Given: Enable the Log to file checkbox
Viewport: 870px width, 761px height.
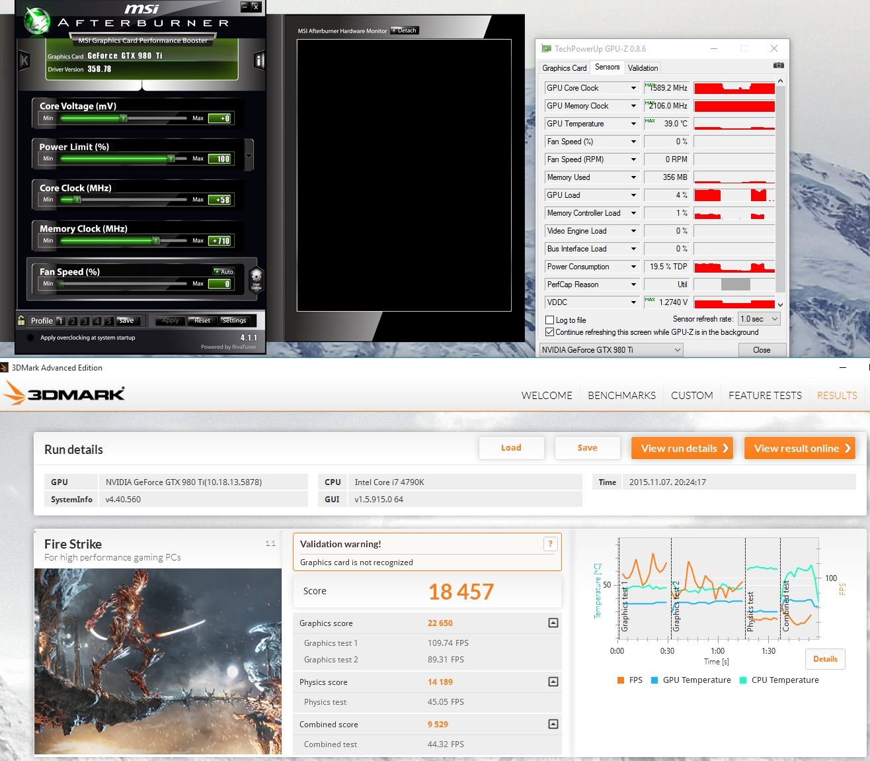Looking at the screenshot, I should coord(549,320).
